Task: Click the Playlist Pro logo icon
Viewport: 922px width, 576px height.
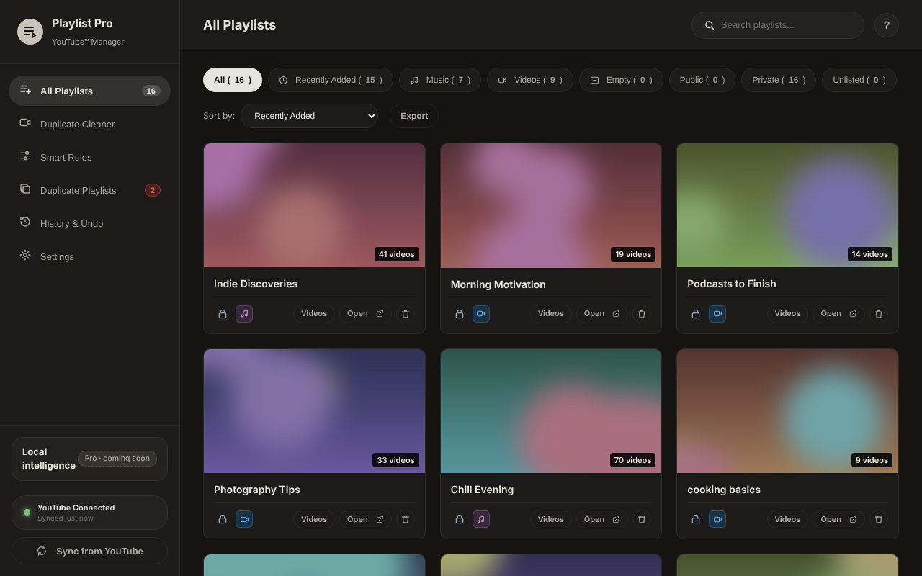Action: [30, 32]
